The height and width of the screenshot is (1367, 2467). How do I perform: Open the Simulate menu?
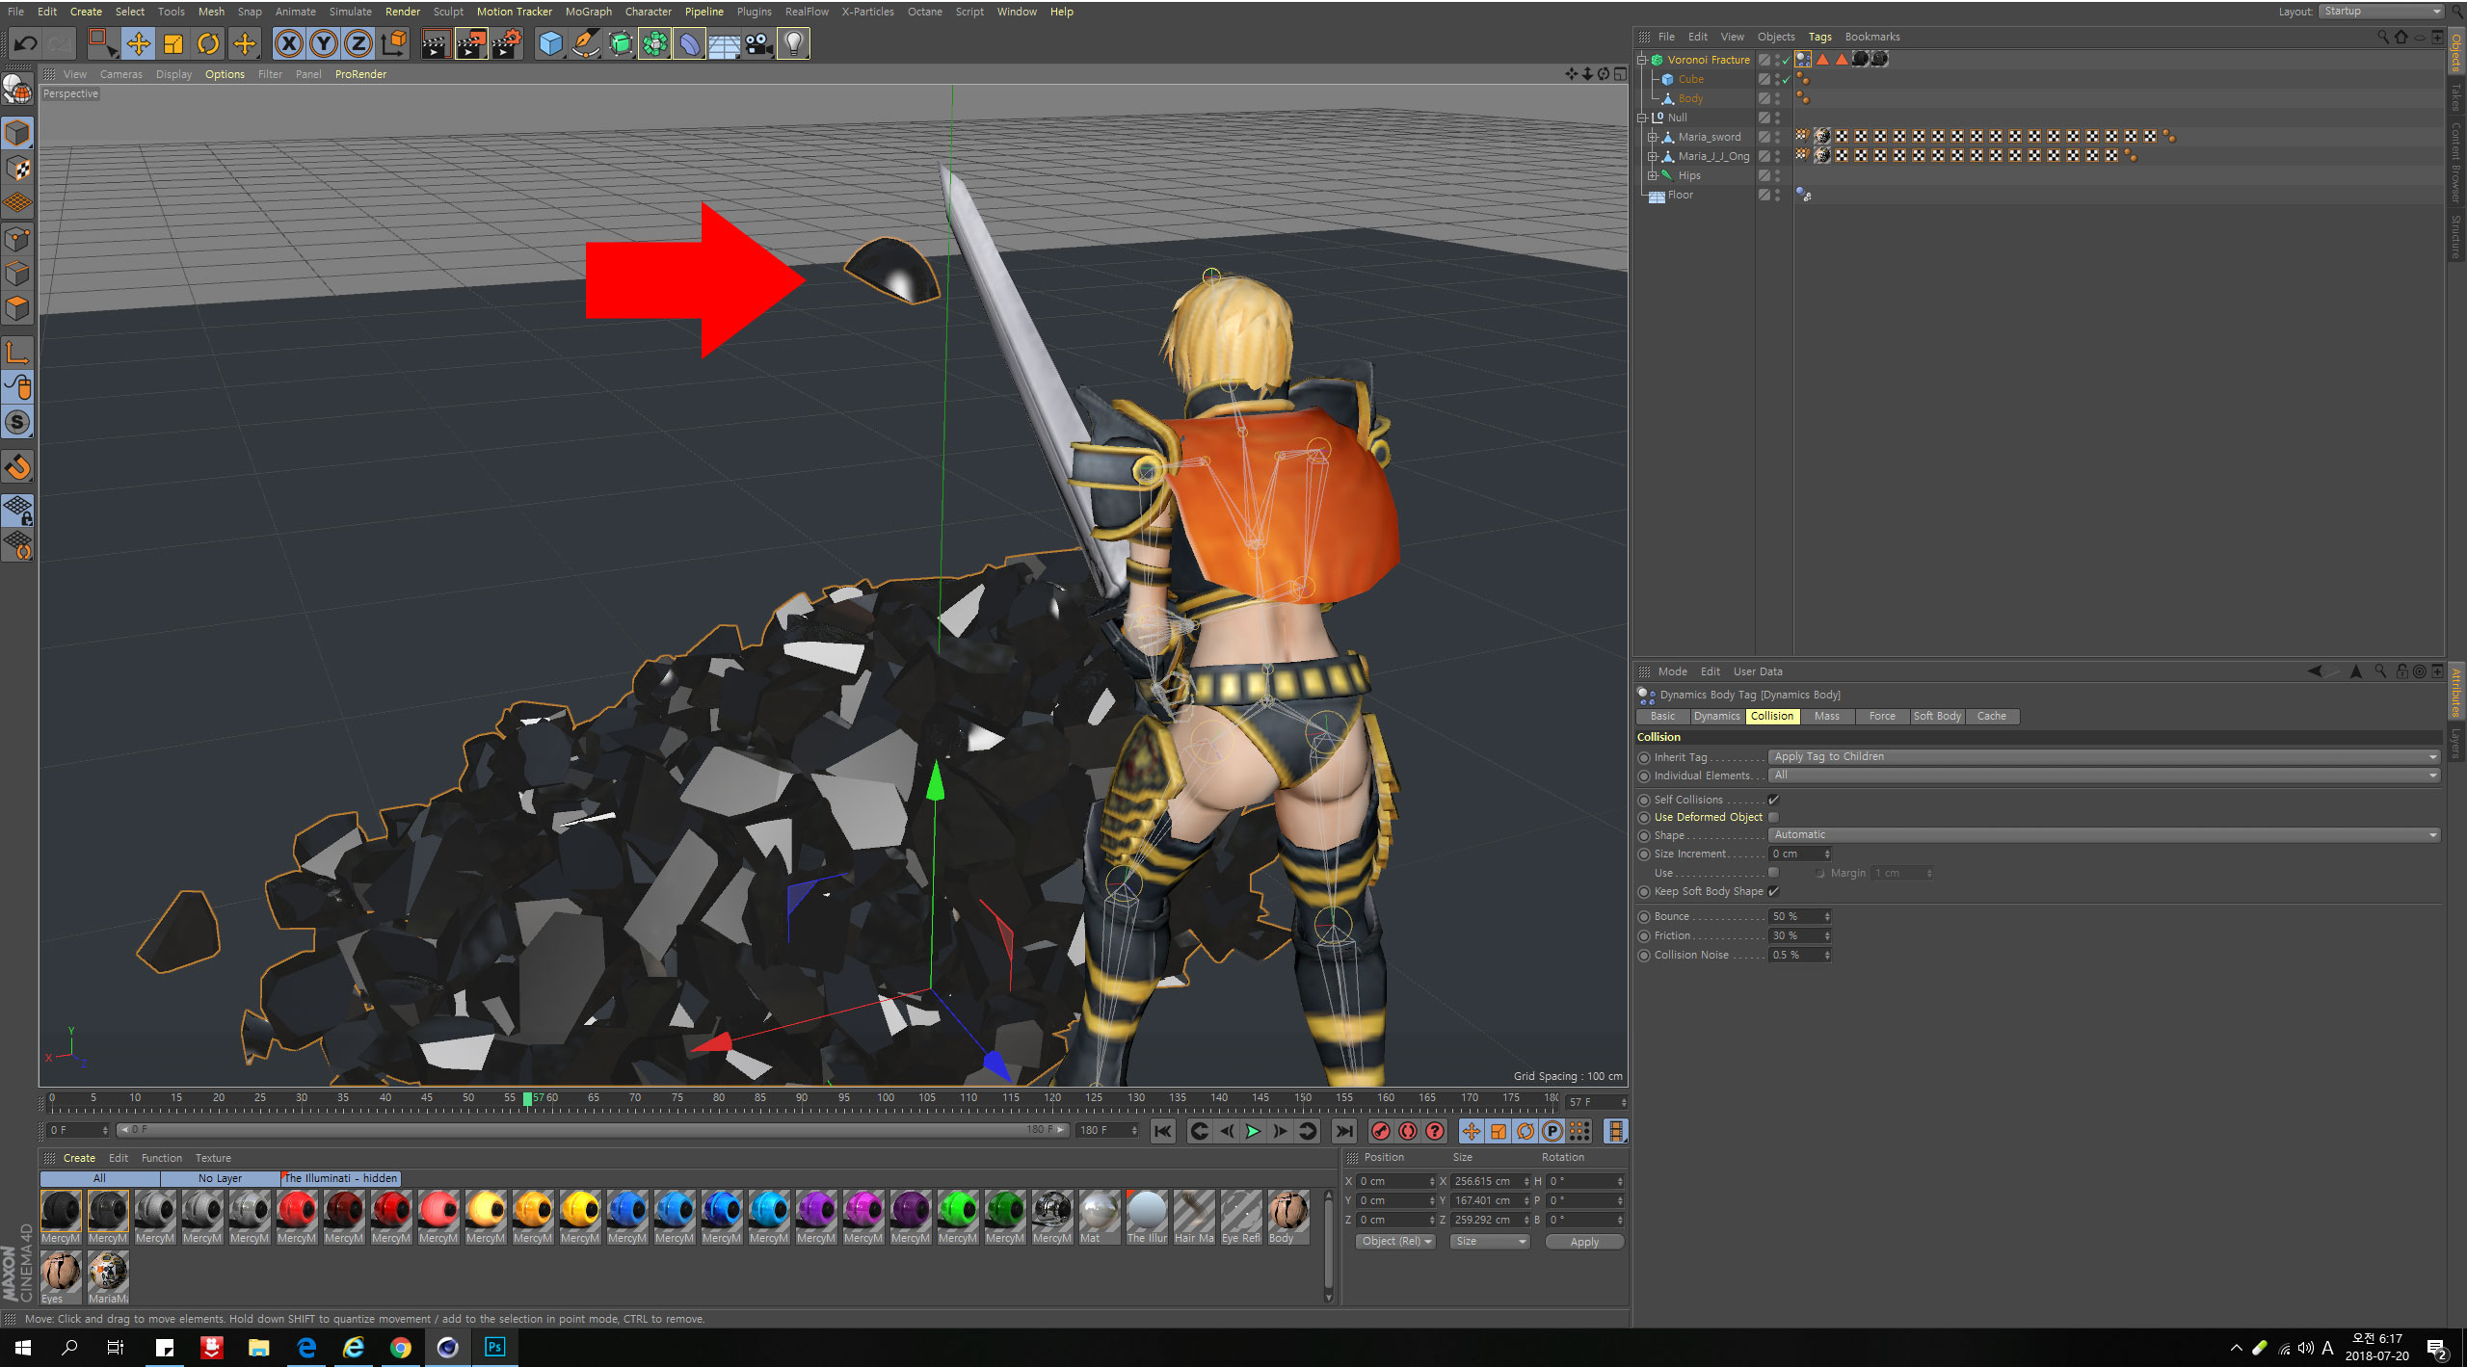pos(350,12)
